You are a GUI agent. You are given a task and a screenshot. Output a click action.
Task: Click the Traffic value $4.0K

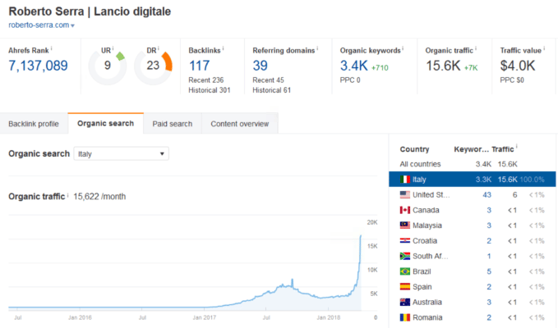click(x=518, y=66)
